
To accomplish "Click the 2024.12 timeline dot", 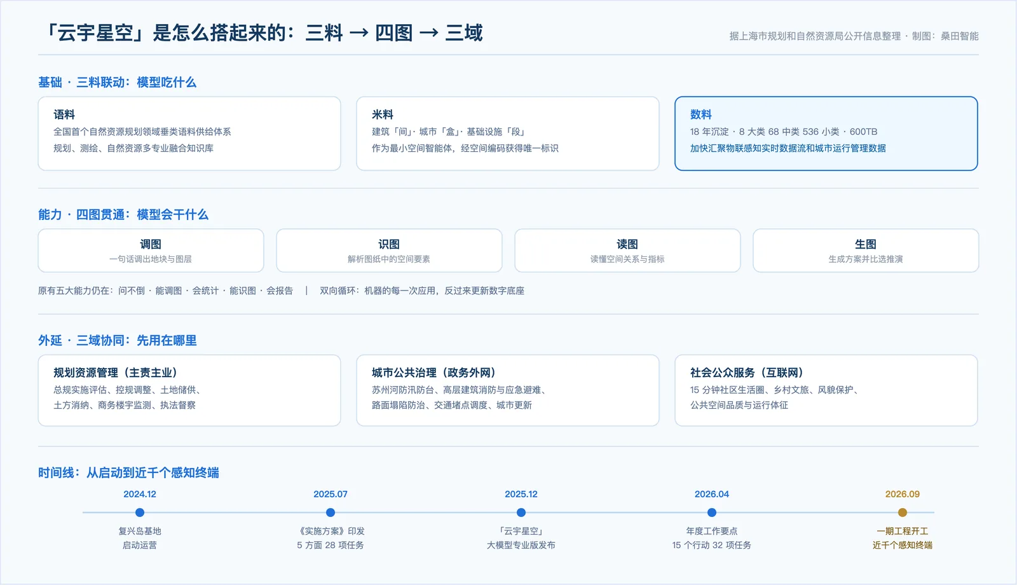I will 140,513.
